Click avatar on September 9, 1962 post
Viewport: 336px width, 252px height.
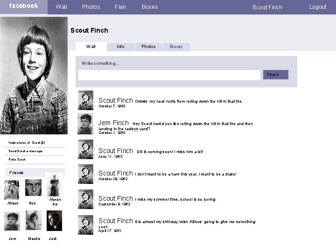[85, 199]
